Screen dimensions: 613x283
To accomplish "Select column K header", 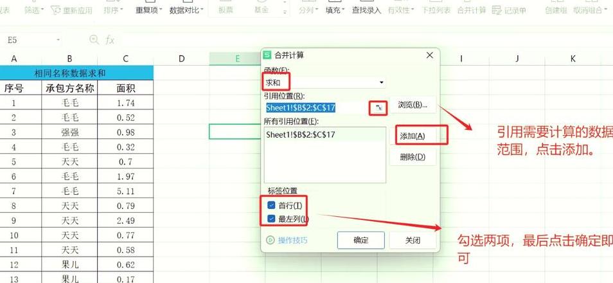I will 573,59.
